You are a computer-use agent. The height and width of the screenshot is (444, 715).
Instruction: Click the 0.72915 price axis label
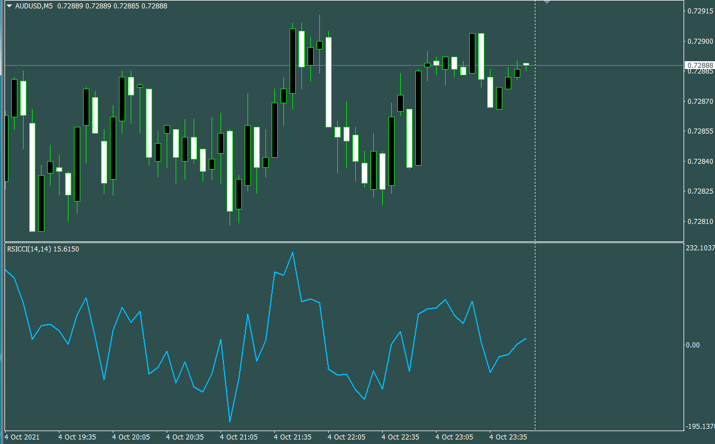pyautogui.click(x=700, y=11)
